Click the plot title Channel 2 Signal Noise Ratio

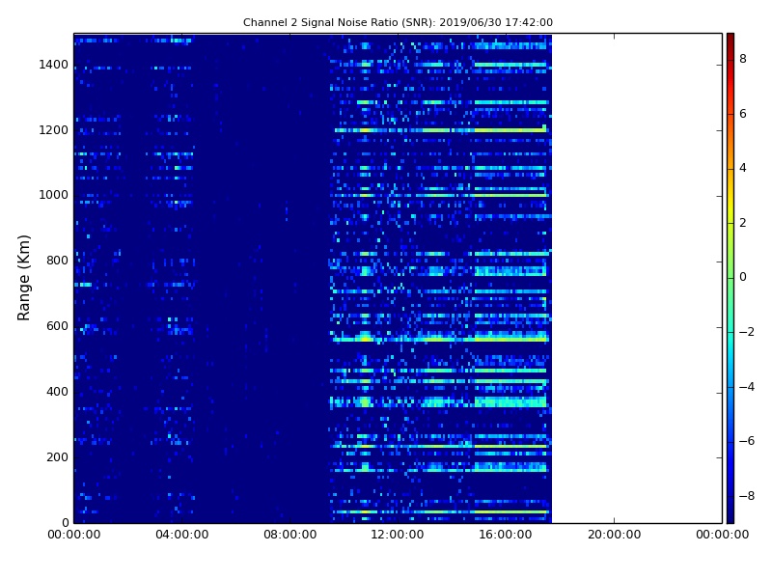coord(398,22)
